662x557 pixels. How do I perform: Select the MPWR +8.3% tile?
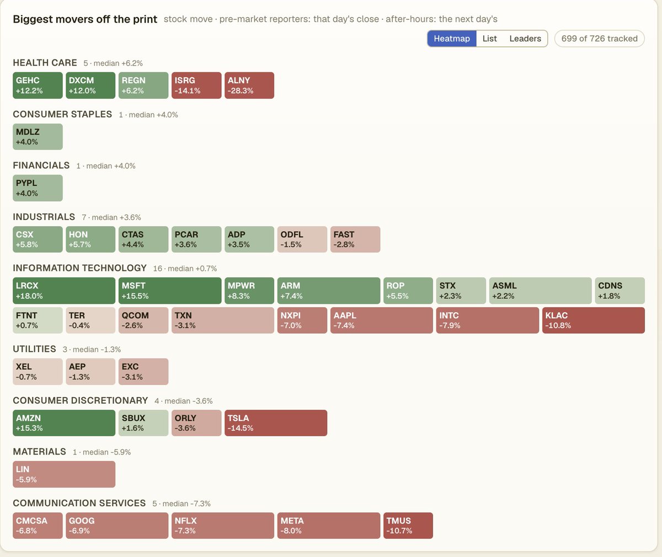pos(249,291)
